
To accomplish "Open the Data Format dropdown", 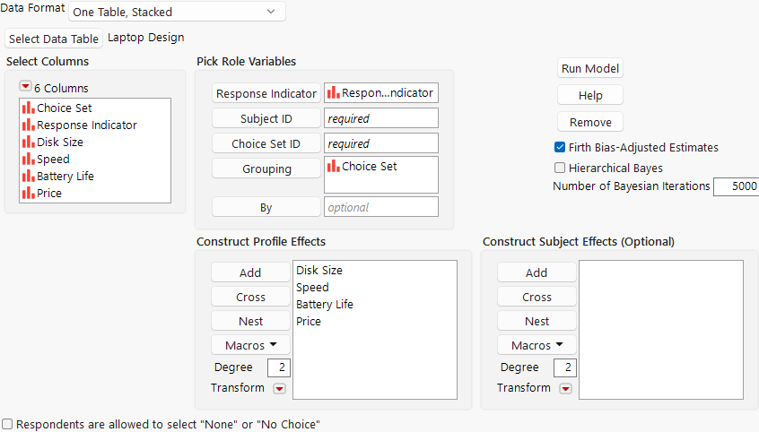I will coord(177,12).
